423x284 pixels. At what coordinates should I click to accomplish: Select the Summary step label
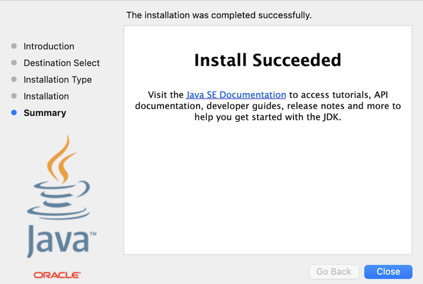click(45, 113)
